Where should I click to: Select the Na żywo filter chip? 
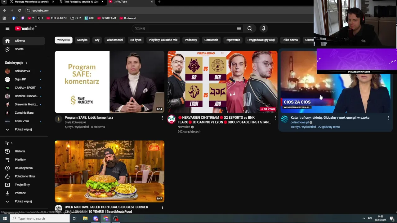click(x=136, y=40)
